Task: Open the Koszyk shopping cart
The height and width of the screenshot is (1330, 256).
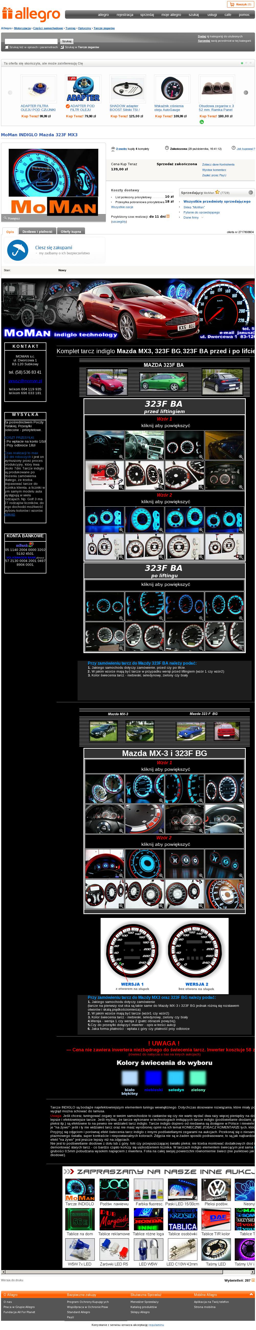Action: point(240,4)
